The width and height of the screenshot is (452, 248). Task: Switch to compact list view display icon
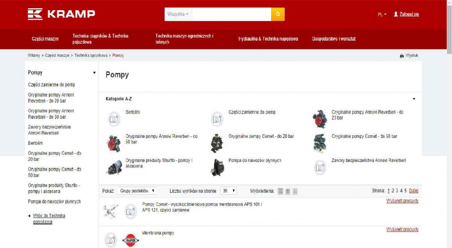[x=295, y=191]
